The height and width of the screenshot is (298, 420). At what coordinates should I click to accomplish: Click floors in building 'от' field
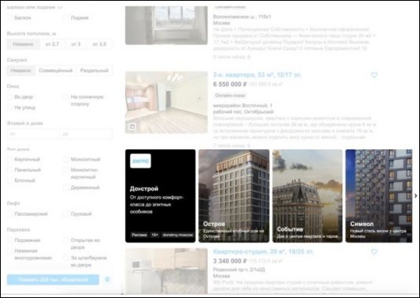(33, 134)
